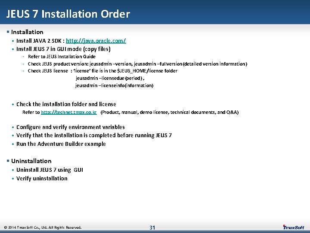This screenshot has height=233, width=310.
Task: Click 'Verify uninstallation' bullet
Action: (42, 179)
